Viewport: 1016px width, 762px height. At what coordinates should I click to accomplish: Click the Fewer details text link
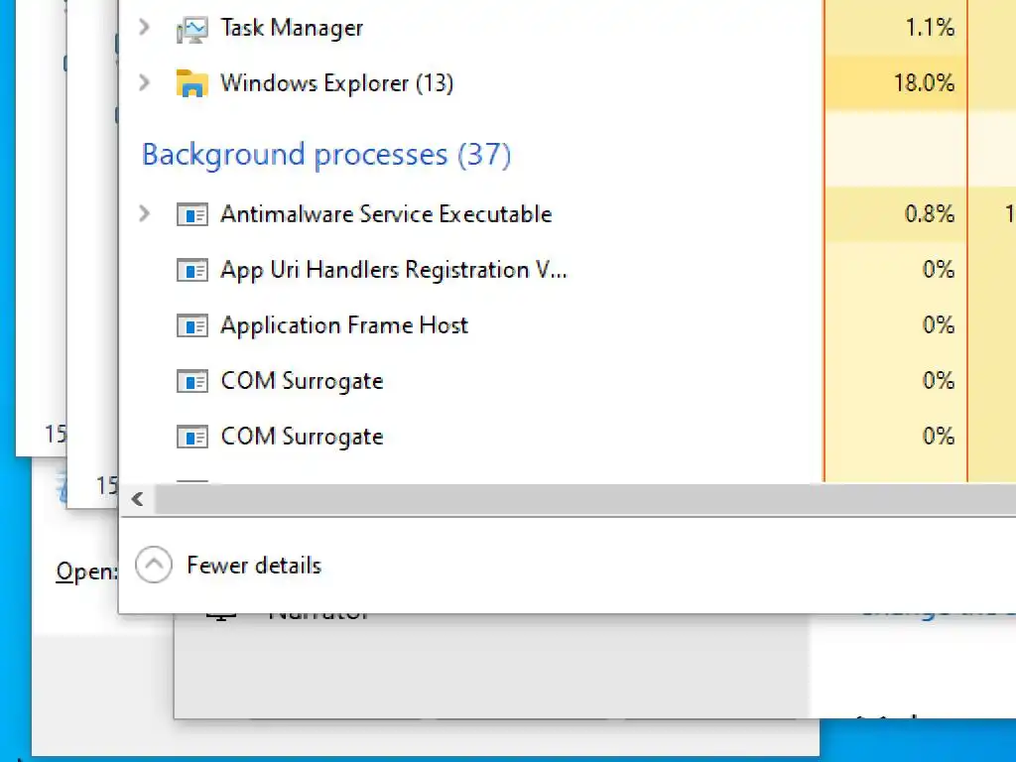pos(254,566)
